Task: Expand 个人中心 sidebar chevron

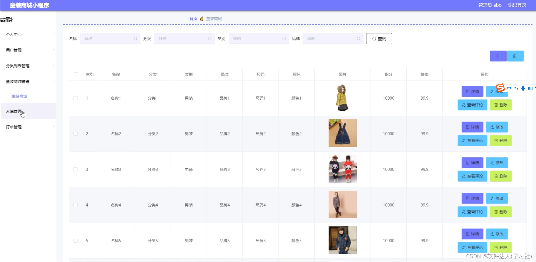Action: tap(54, 34)
